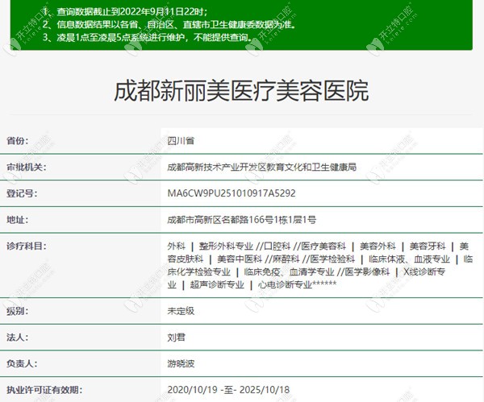Click 心电诊断专业 in the departments list

(285, 284)
